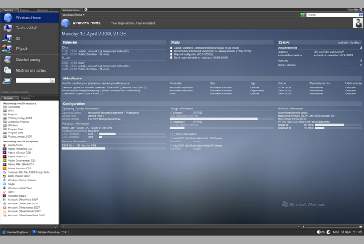
Task: Open the sidebar combo box dropdown arrow
Action: tap(52, 80)
